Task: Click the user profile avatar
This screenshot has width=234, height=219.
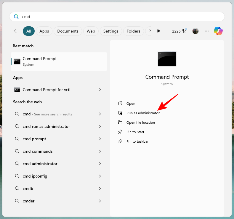Action: (x=195, y=31)
